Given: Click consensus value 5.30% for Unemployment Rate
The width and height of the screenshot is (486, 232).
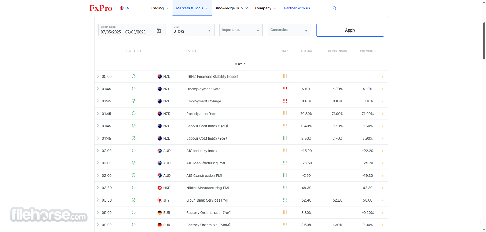Looking at the screenshot, I should tap(337, 89).
